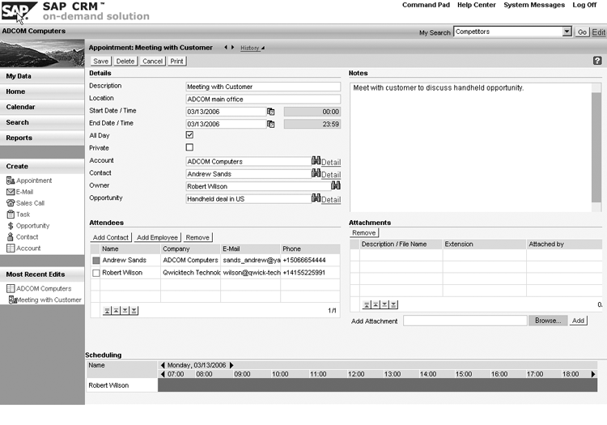
Task: Open the My Search Competitors dropdown
Action: (x=567, y=32)
